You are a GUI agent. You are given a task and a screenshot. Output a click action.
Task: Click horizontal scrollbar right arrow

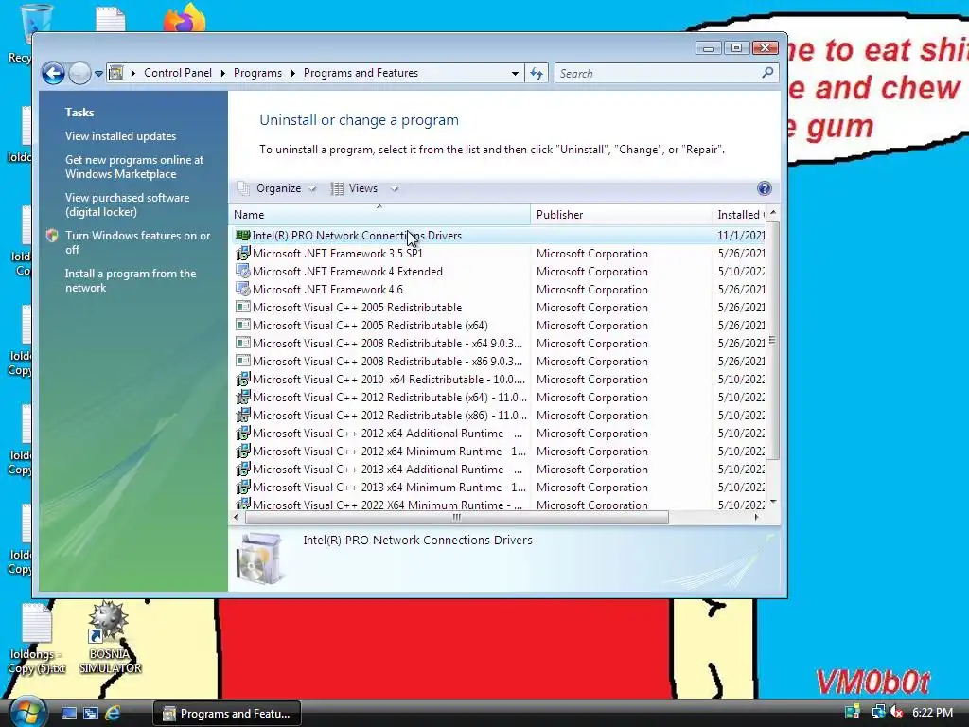pos(756,518)
